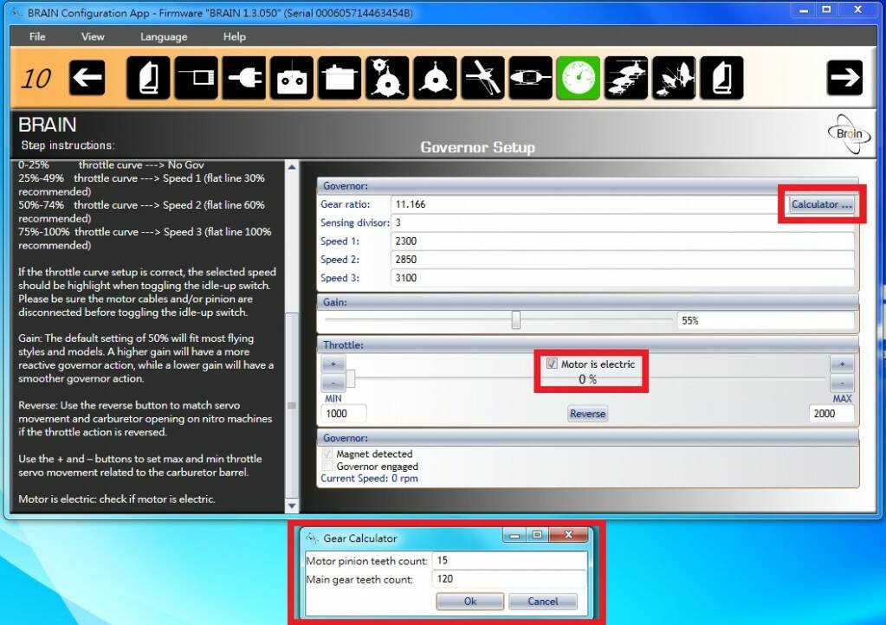The height and width of the screenshot is (625, 886).
Task: Open the File menu
Action: tap(37, 36)
